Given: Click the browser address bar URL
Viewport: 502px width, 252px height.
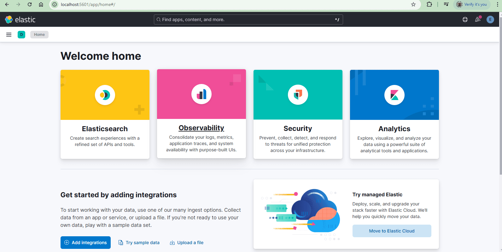Looking at the screenshot, I should [88, 4].
